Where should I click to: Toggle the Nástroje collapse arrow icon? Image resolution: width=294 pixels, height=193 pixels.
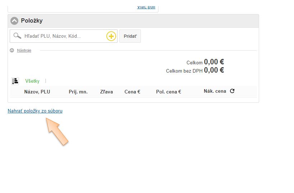[x=12, y=51]
